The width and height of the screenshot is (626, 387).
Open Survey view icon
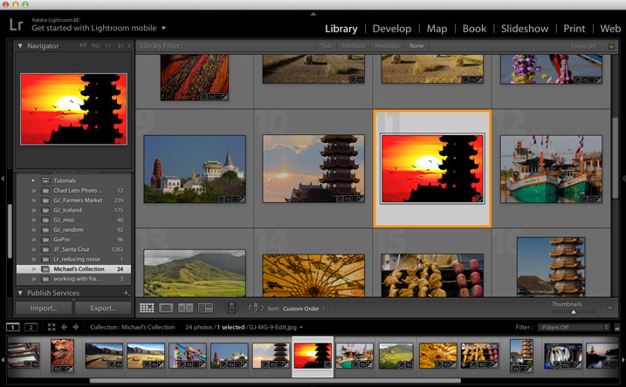coord(205,308)
